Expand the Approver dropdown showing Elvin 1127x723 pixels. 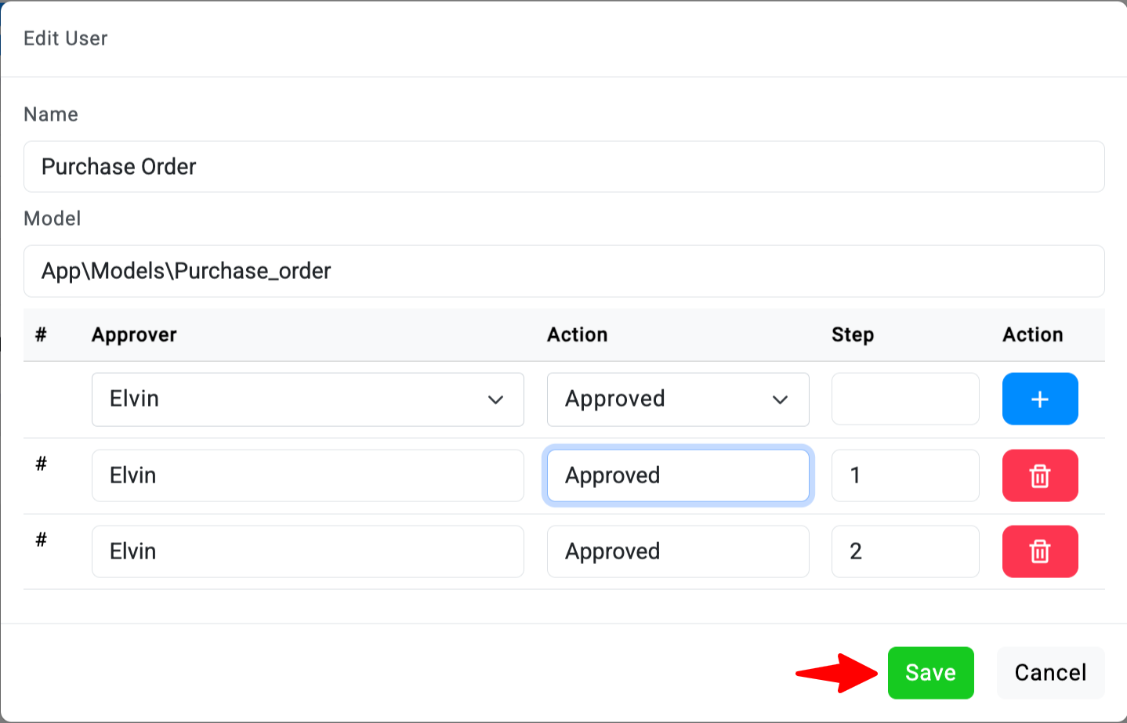coord(307,399)
